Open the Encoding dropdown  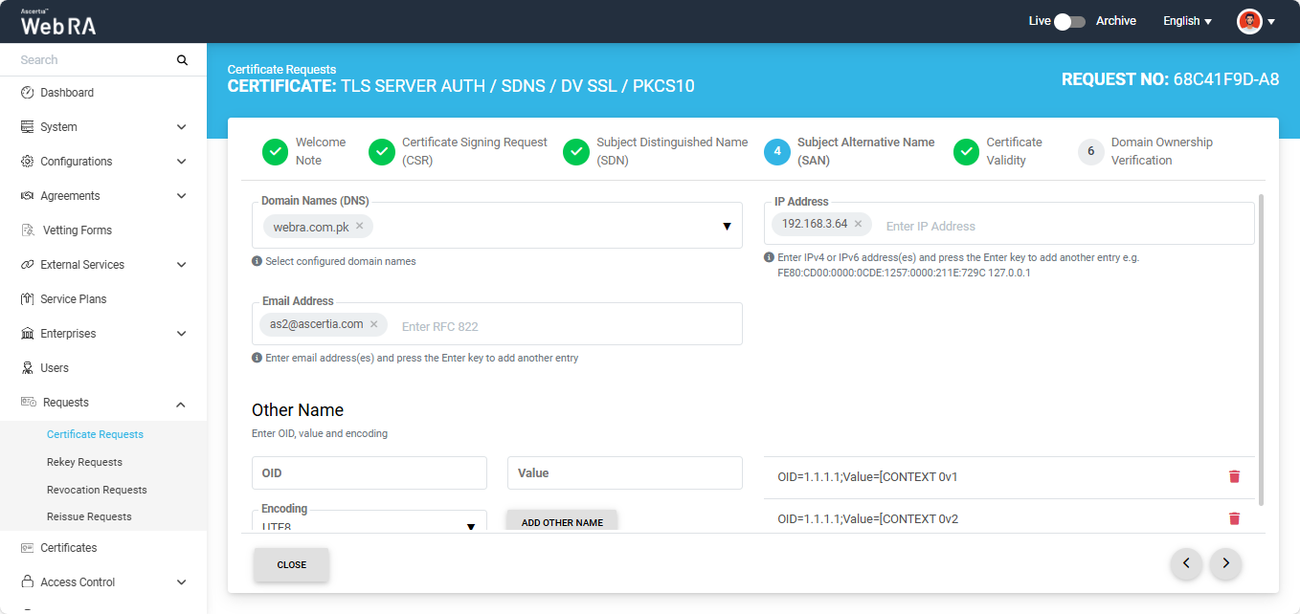coord(470,525)
